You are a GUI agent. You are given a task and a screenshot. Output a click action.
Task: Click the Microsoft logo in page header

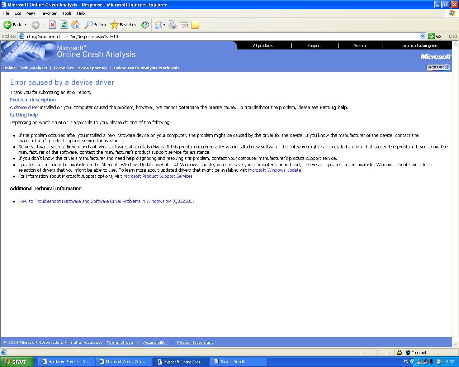436,57
